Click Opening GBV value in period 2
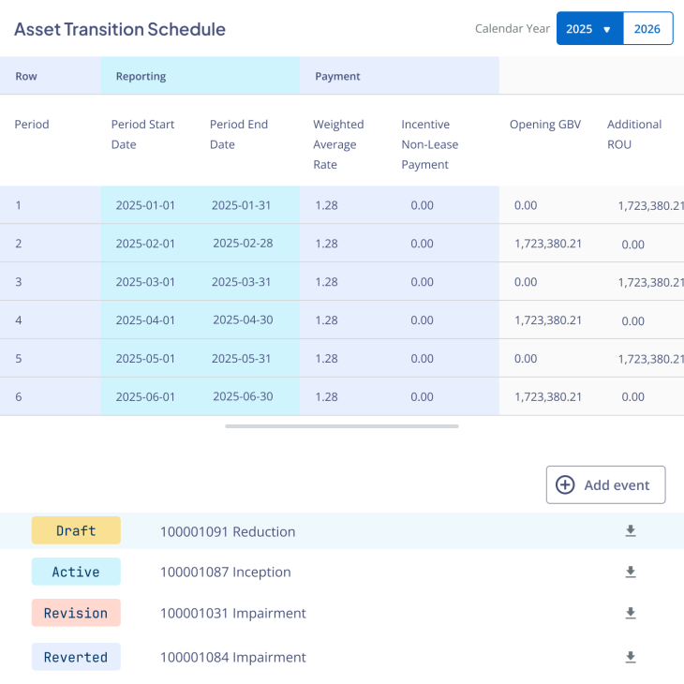The image size is (684, 684). point(548,244)
